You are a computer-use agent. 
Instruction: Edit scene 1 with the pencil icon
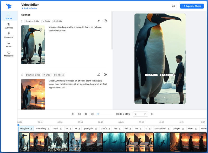point(98,21)
